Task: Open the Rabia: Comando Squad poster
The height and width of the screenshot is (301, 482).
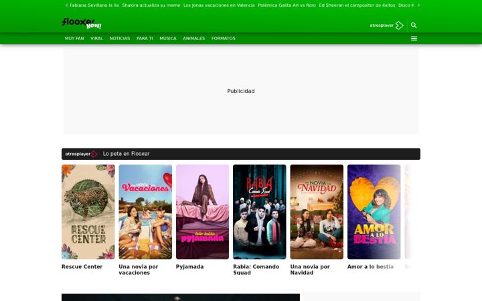Action: (x=260, y=211)
